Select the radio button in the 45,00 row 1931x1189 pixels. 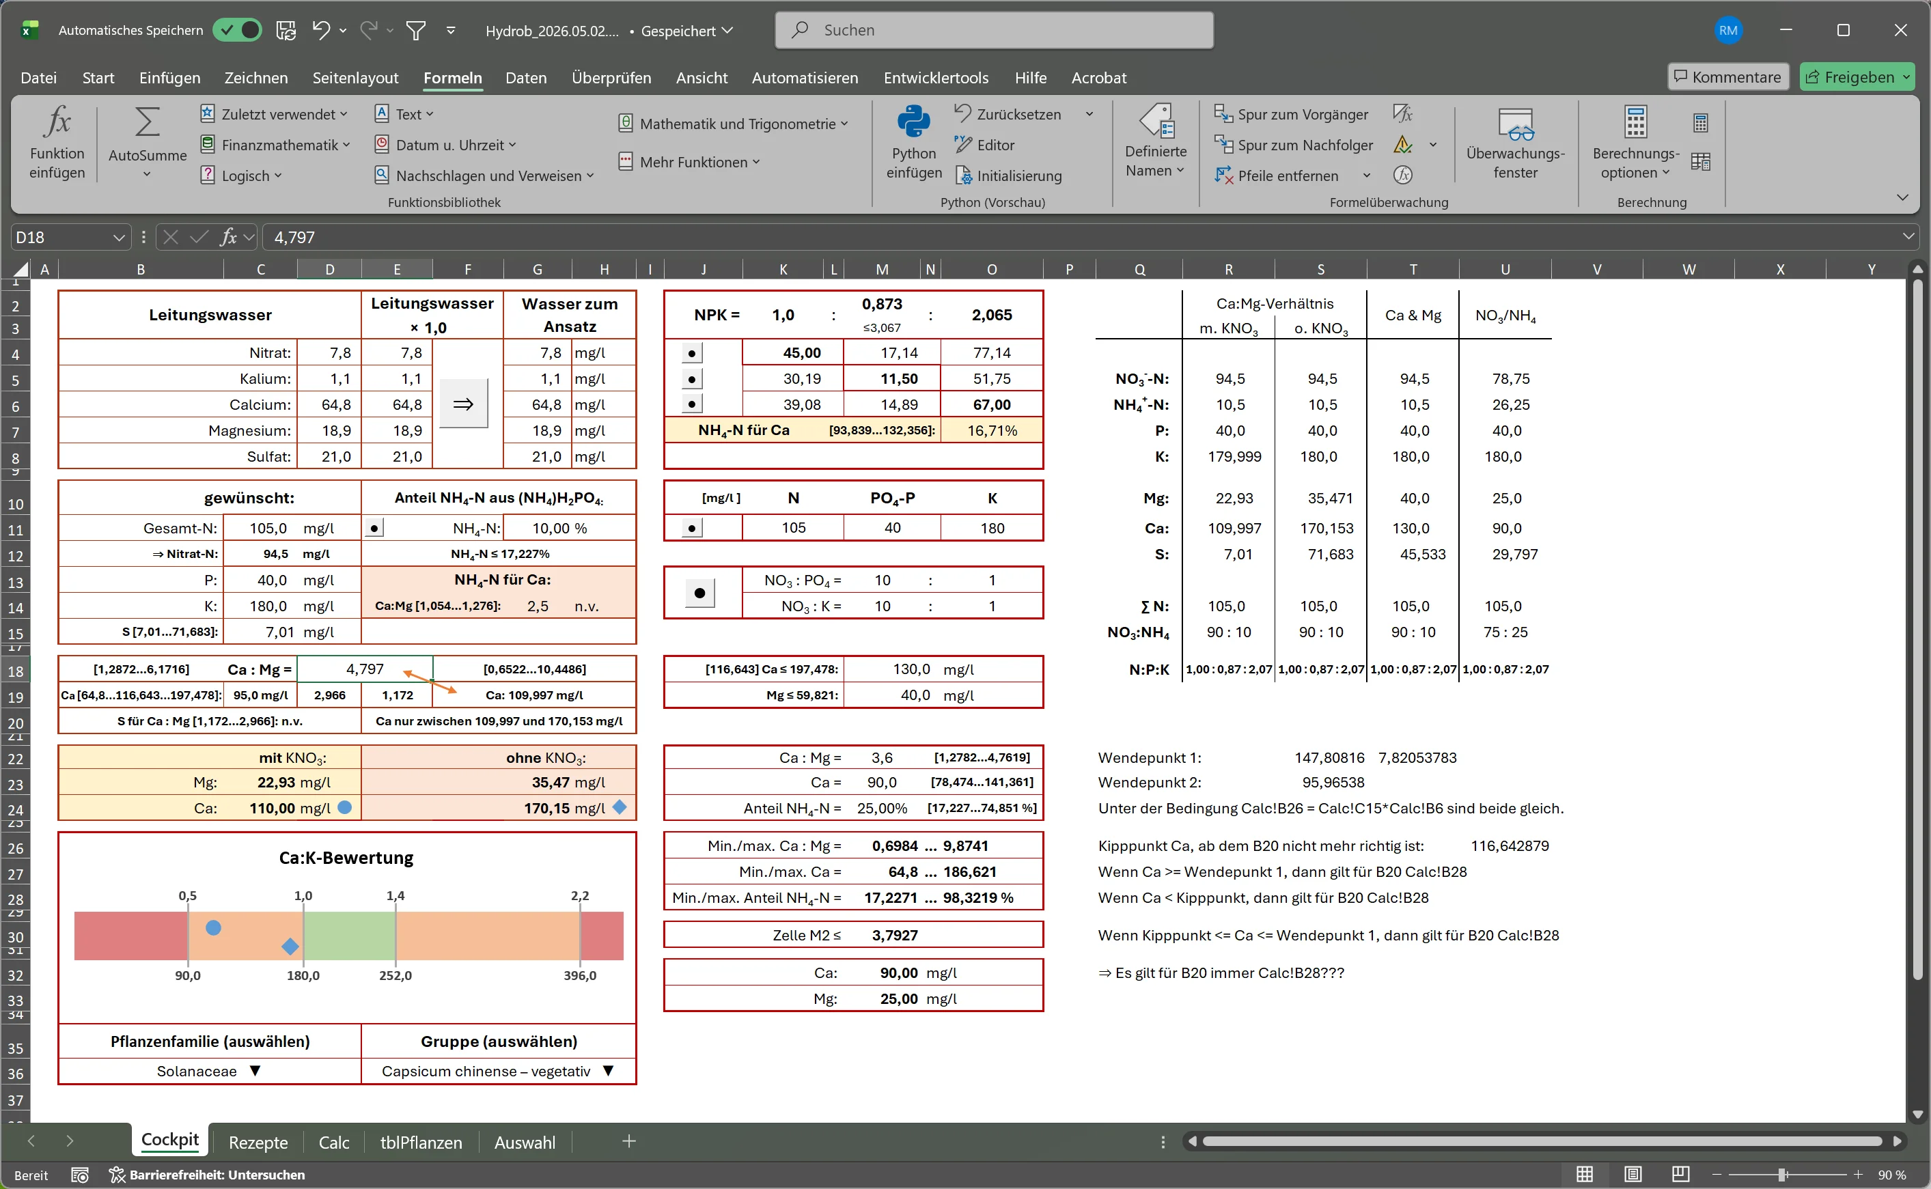tap(691, 353)
